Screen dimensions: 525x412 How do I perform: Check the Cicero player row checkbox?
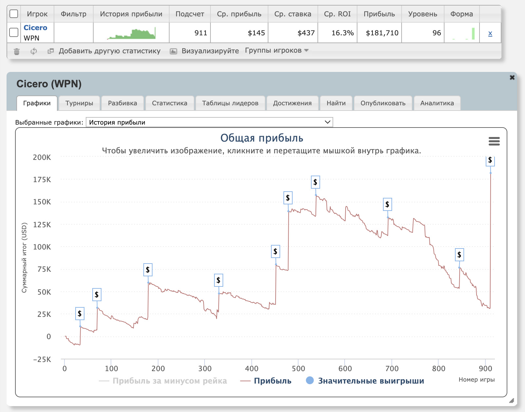tap(14, 32)
